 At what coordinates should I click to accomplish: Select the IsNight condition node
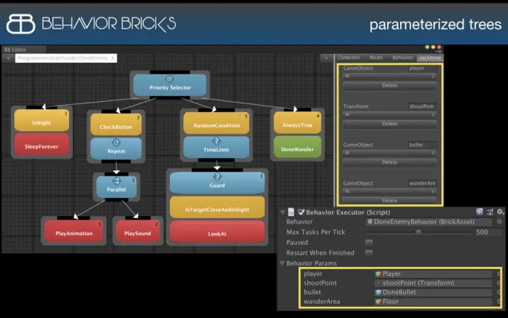(x=41, y=121)
